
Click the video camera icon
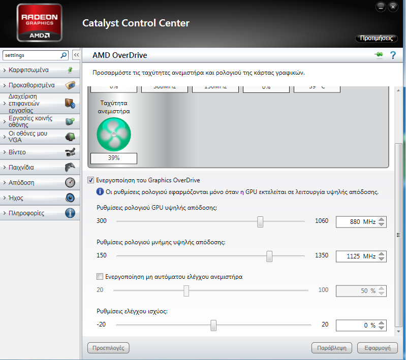coord(70,152)
